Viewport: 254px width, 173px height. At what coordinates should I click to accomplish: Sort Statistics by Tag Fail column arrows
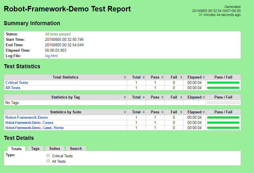click(181, 97)
